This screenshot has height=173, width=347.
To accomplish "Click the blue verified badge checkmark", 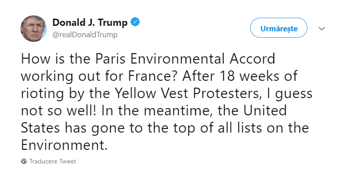I will tap(135, 22).
